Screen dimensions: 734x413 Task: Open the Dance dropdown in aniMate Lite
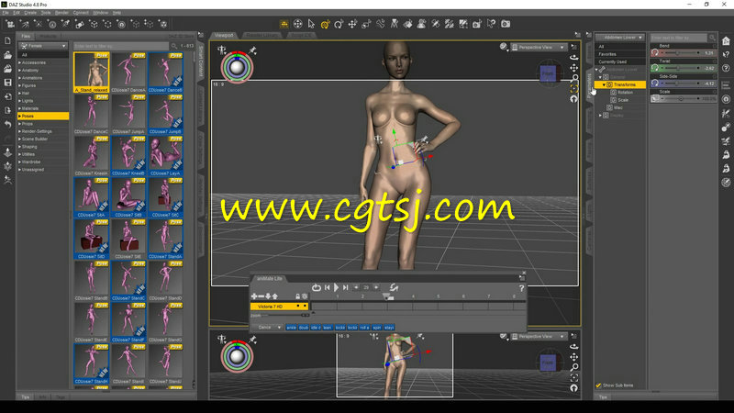267,328
